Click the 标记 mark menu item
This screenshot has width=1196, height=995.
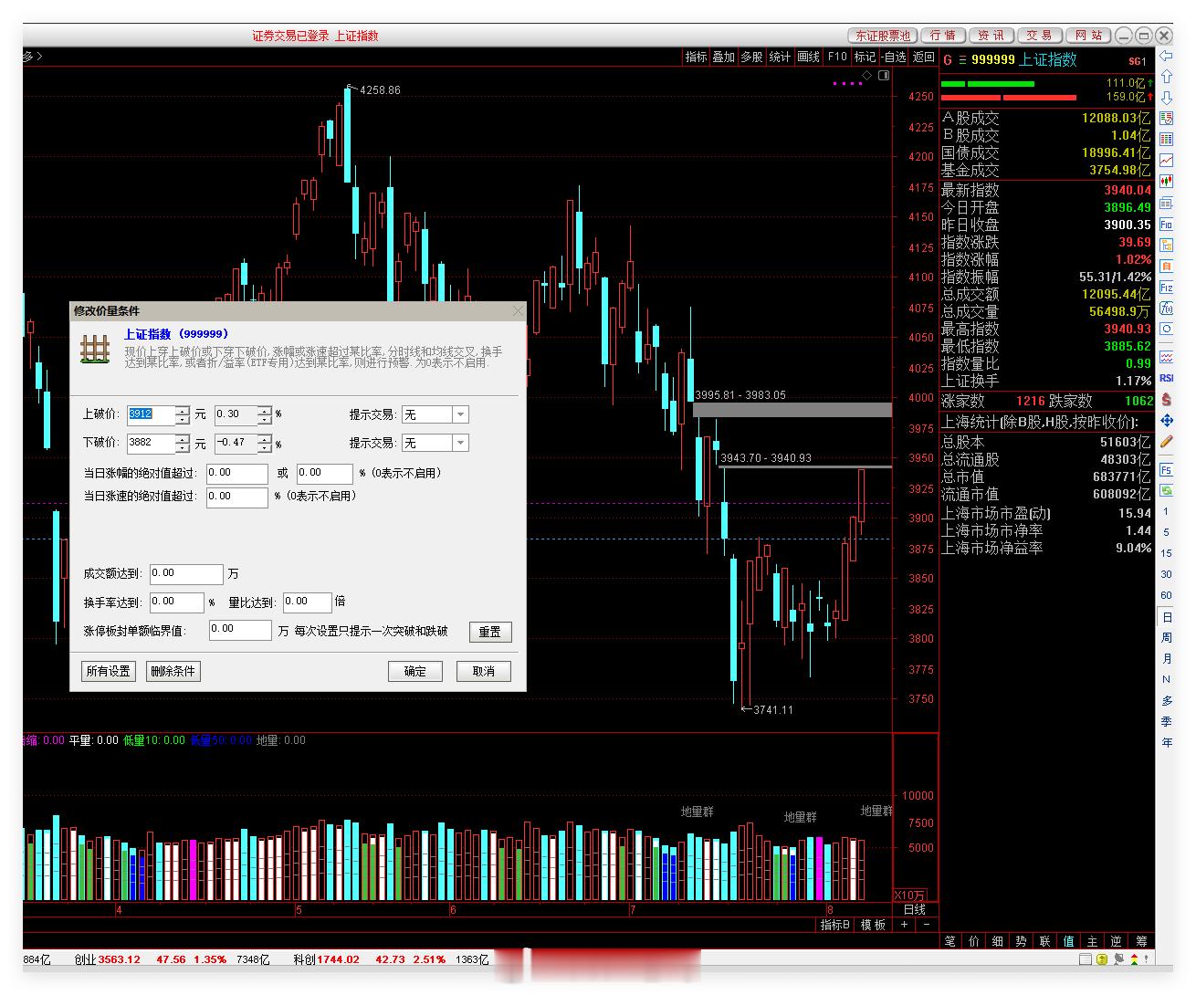pos(865,57)
